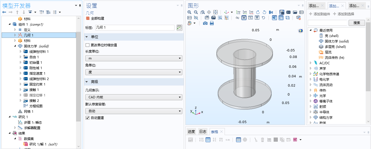Click the back arrow in Model Builder
Viewport: 371px width, 149px height.
click(4, 12)
